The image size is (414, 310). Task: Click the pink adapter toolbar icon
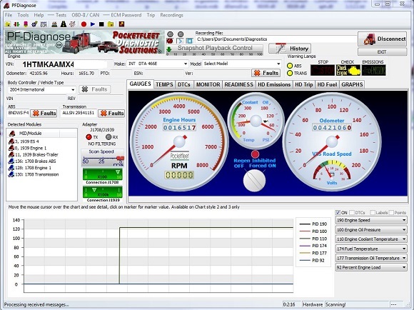26,24
